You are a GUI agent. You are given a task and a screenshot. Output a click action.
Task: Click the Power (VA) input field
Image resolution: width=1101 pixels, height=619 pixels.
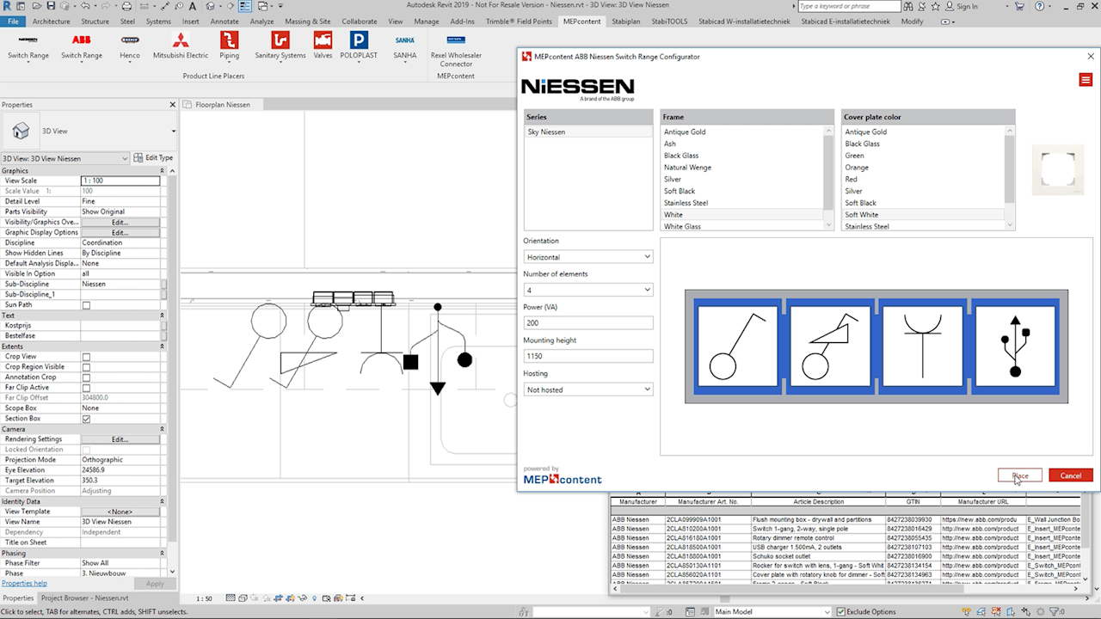[x=588, y=323]
